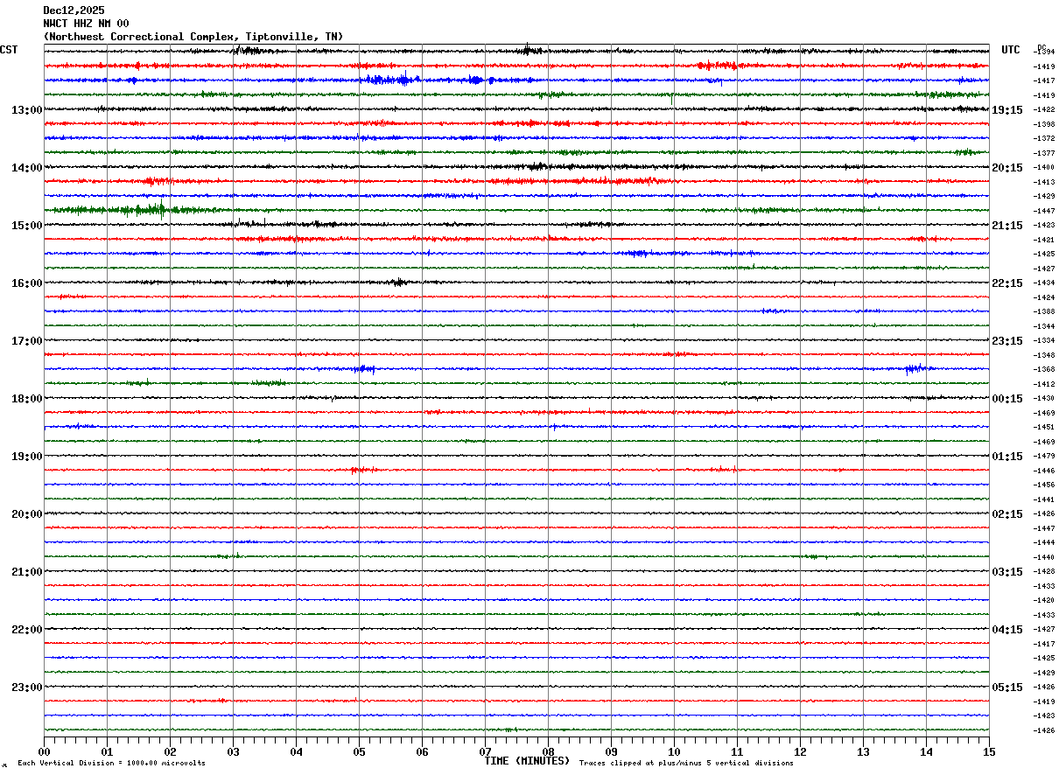The image size is (1059, 775).
Task: Click minute tick label '14' on x-axis
Action: coord(926,751)
